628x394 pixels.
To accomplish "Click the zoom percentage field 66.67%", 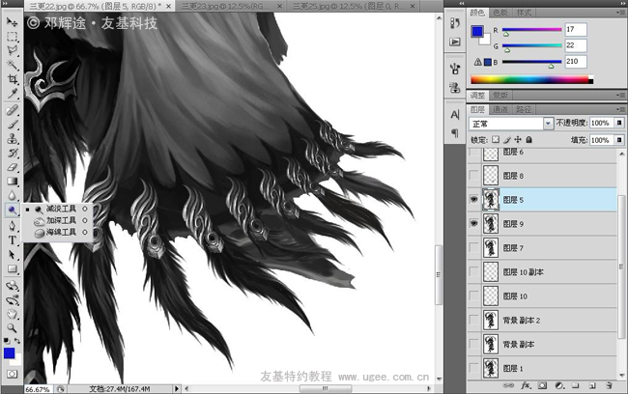I will [x=38, y=389].
